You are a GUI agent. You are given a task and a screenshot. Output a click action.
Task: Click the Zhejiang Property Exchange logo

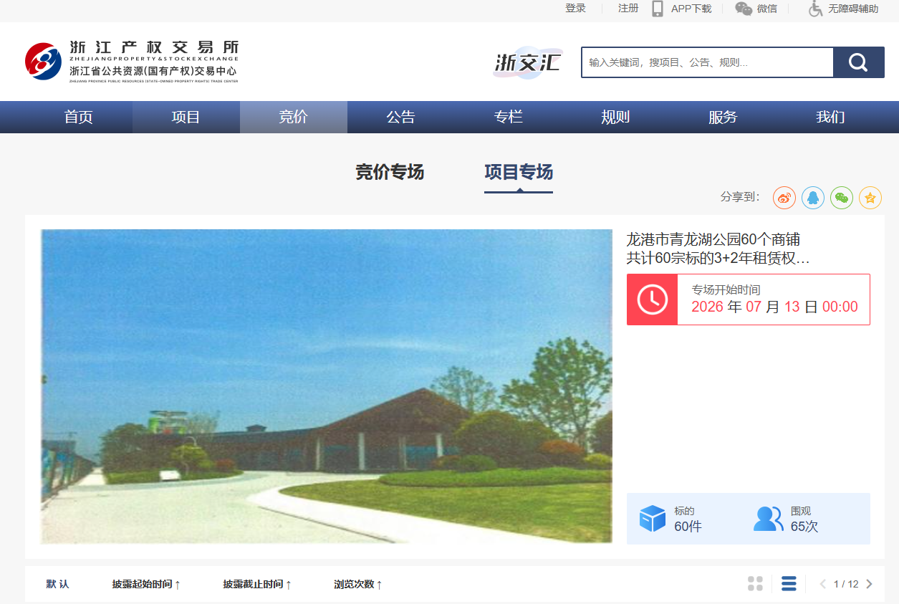pos(132,62)
